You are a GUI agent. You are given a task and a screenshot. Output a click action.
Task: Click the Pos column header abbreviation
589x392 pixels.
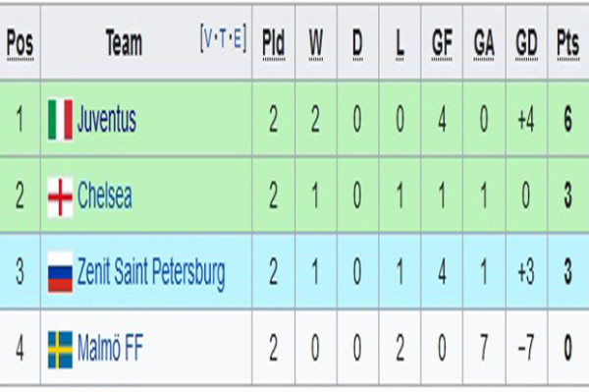pyautogui.click(x=21, y=43)
